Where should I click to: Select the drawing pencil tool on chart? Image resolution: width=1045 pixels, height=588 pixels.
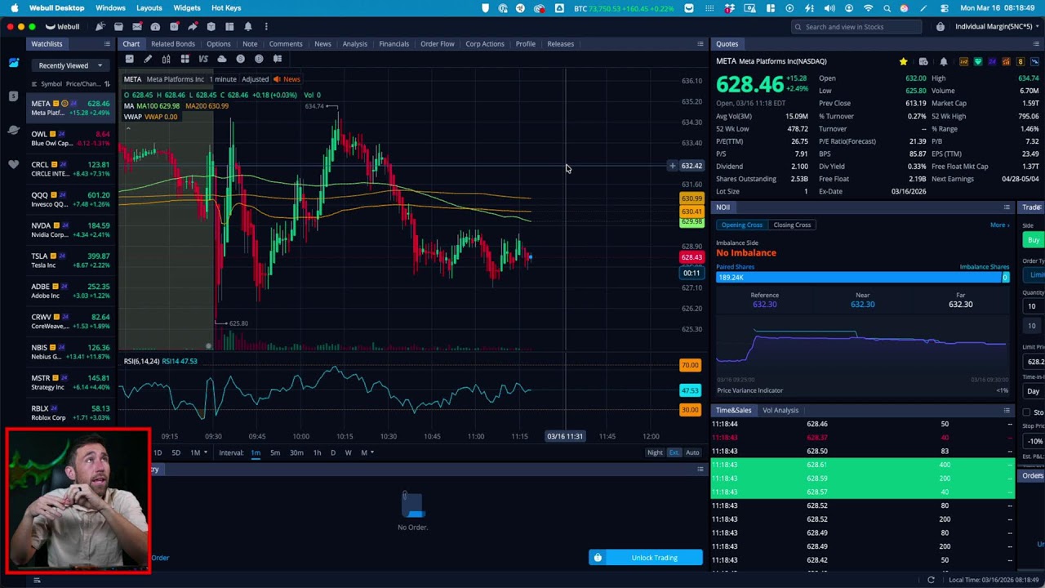[x=148, y=59]
